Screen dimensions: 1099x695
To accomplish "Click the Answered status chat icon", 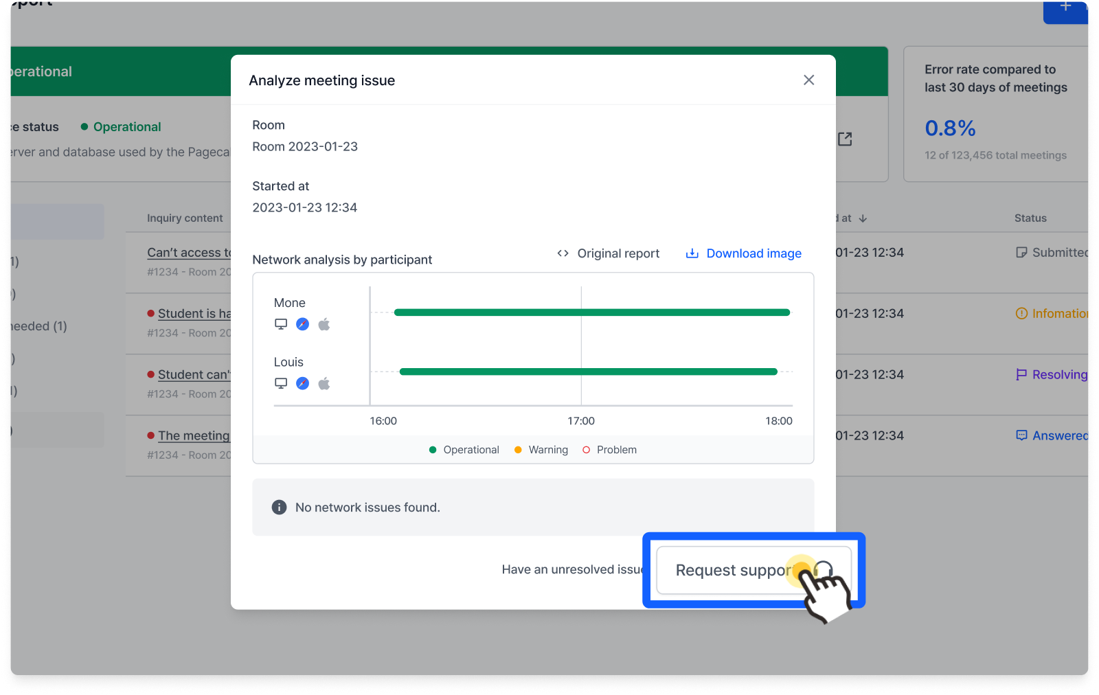I will point(1021,435).
